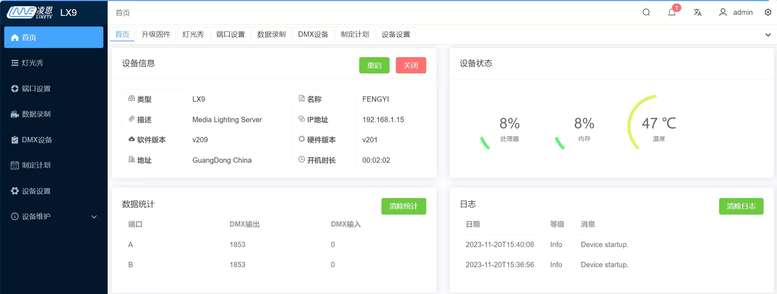Switch to 端口设置 tab
The width and height of the screenshot is (777, 294).
(231, 34)
